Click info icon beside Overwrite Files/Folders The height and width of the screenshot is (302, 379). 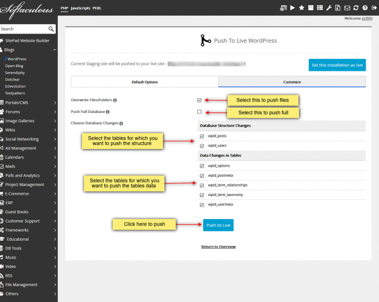click(115, 100)
